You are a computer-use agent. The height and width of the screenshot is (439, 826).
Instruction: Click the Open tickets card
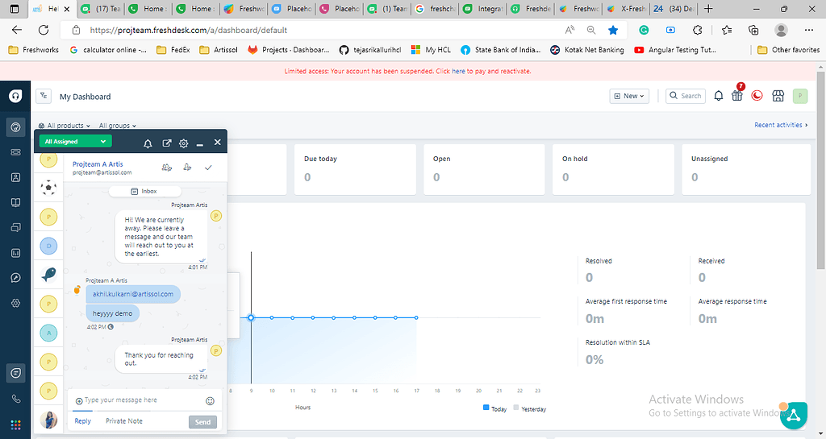click(x=484, y=169)
